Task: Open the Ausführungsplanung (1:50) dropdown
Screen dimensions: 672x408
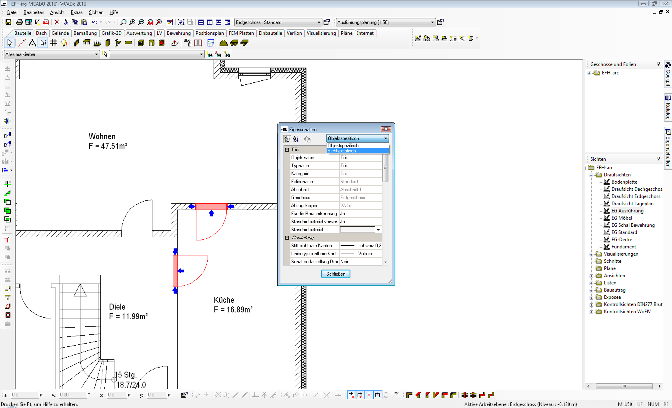Action: point(385,22)
